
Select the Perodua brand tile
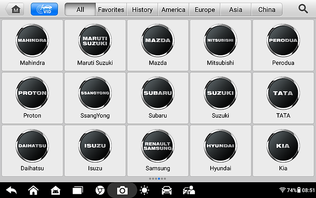coord(283,45)
